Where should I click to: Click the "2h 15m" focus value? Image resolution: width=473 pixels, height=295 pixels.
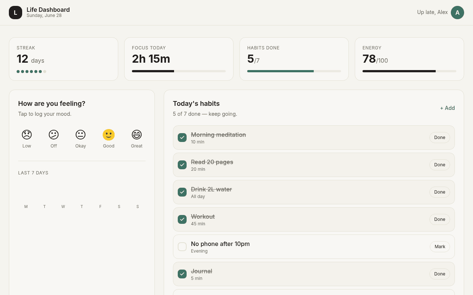pos(151,59)
